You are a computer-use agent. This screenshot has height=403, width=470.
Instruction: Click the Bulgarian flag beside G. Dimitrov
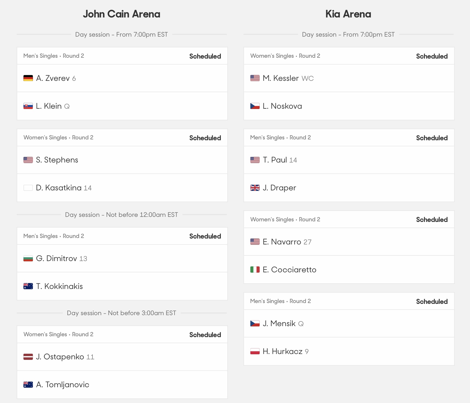tap(28, 258)
